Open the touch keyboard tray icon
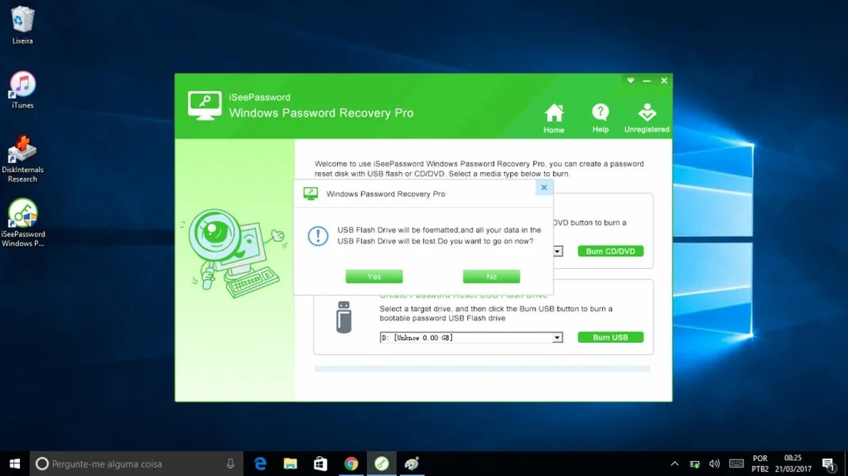The height and width of the screenshot is (476, 848). click(736, 463)
